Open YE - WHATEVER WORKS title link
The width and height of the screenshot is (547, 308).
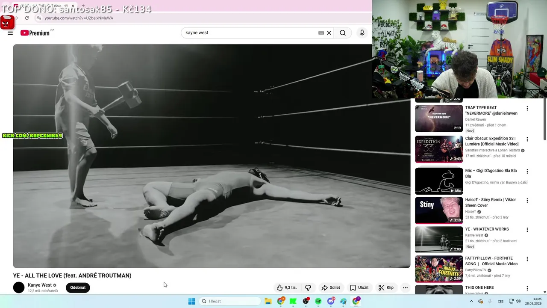click(x=487, y=229)
